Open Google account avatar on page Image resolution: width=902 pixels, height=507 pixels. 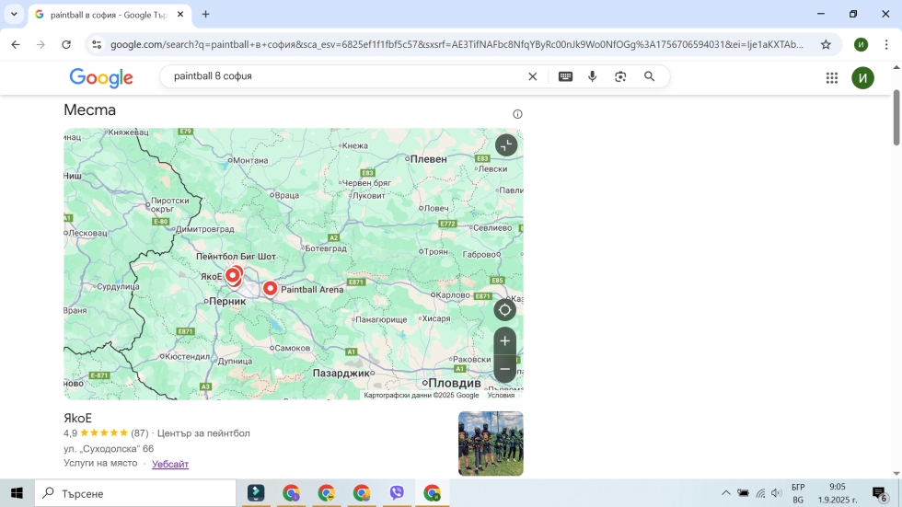862,77
